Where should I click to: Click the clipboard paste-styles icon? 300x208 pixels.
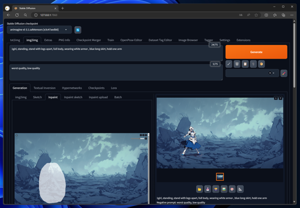click(245, 64)
